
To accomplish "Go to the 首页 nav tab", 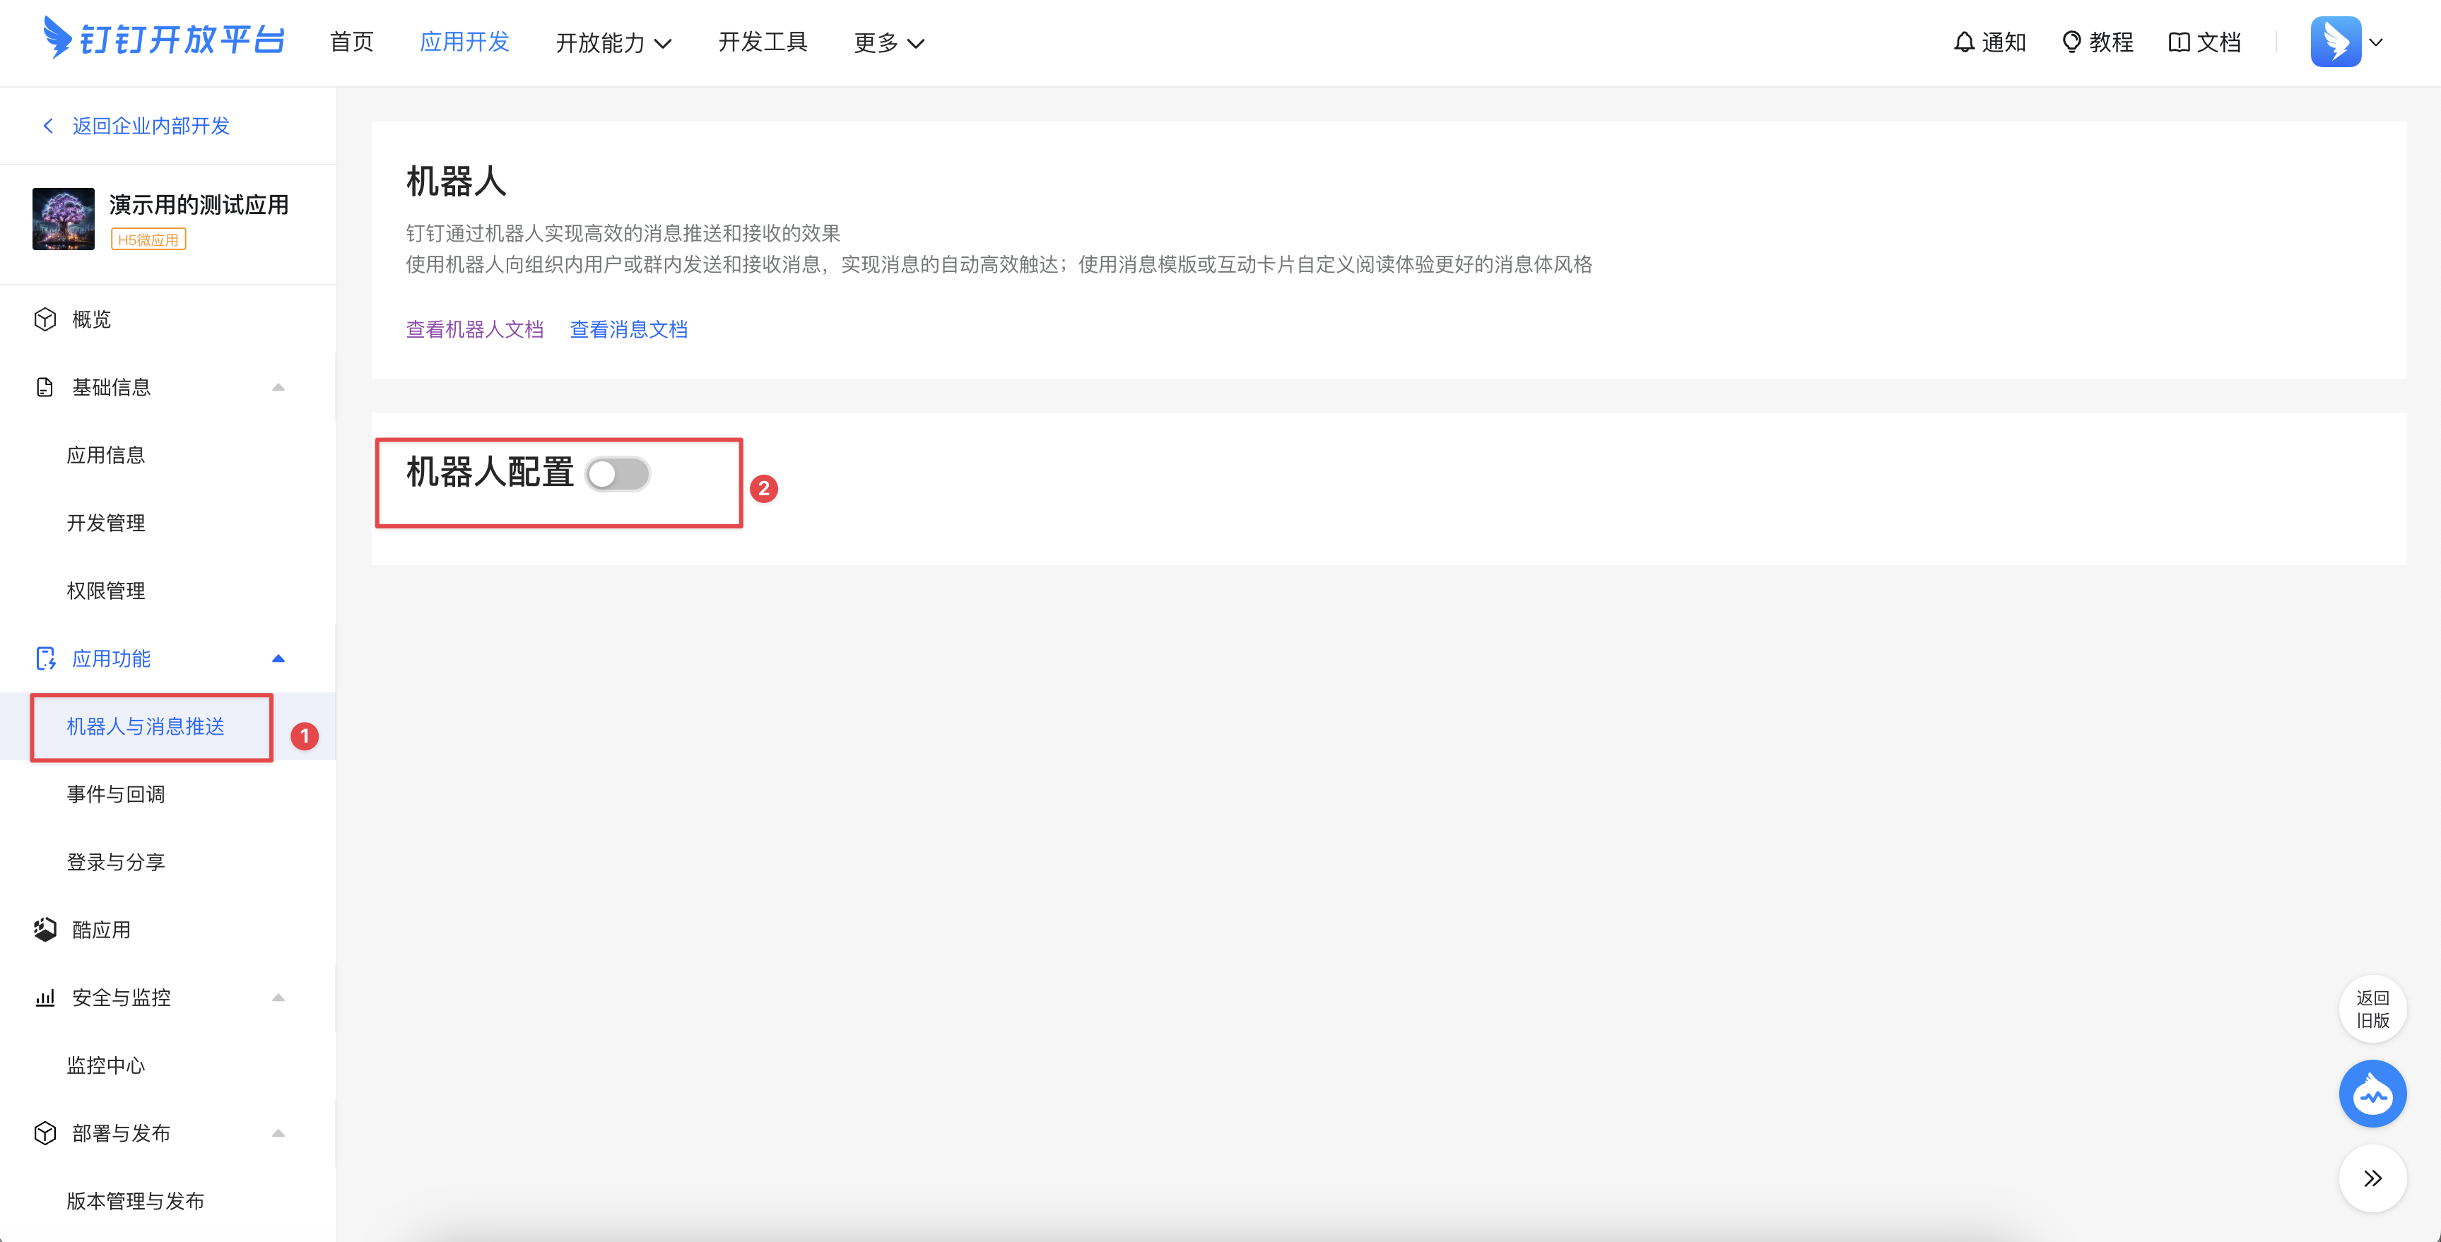I will [x=351, y=42].
